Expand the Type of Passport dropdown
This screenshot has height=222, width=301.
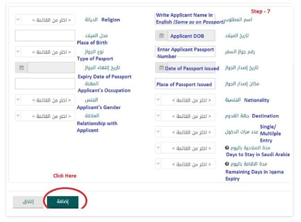click(45, 52)
